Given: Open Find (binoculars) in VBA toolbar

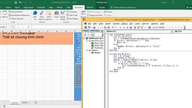Looking at the screenshot, I should (x=109, y=28).
